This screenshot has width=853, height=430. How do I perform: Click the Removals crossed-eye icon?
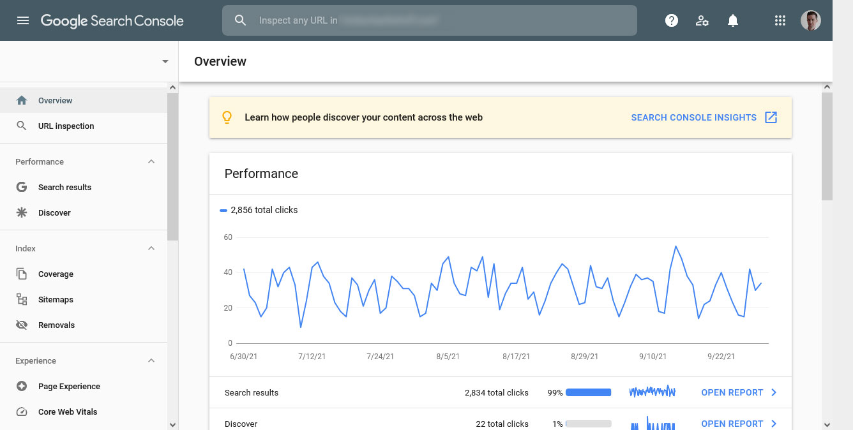22,325
